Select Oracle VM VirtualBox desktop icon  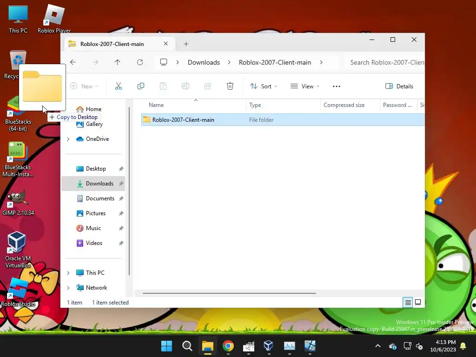[18, 250]
